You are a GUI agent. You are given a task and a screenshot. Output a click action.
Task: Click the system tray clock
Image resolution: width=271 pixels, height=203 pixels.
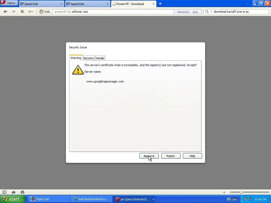[261, 199]
